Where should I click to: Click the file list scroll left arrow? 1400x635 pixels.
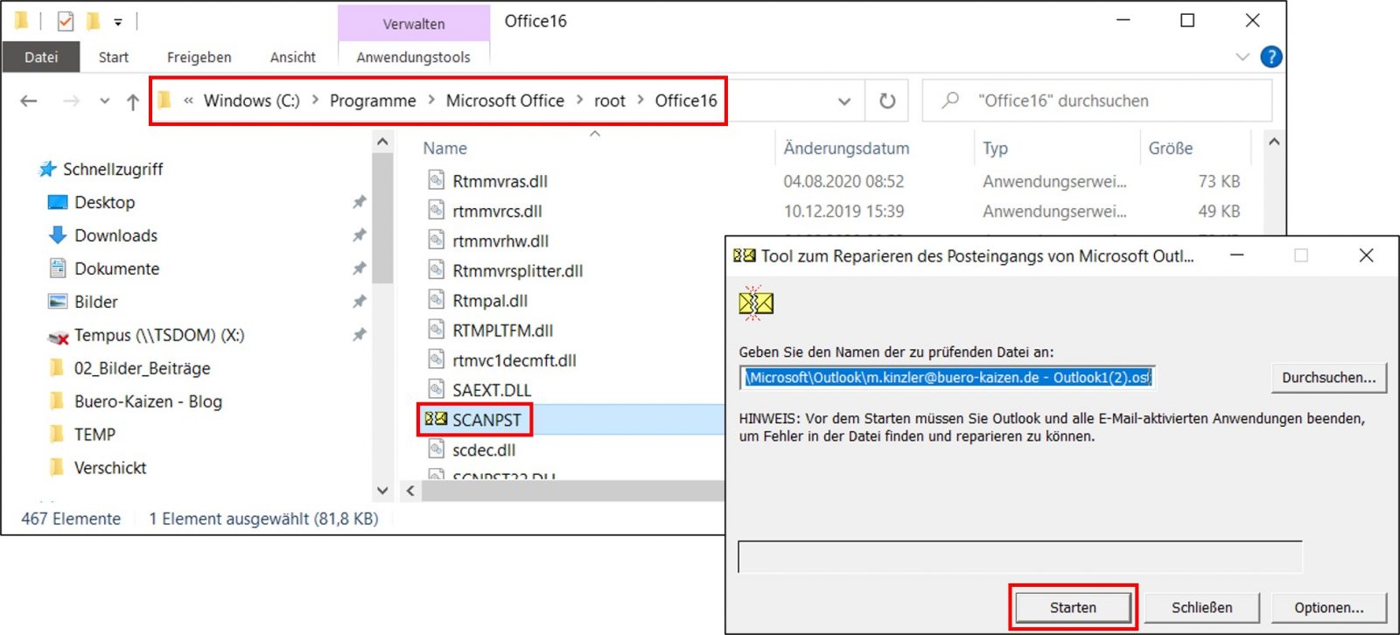pos(410,491)
